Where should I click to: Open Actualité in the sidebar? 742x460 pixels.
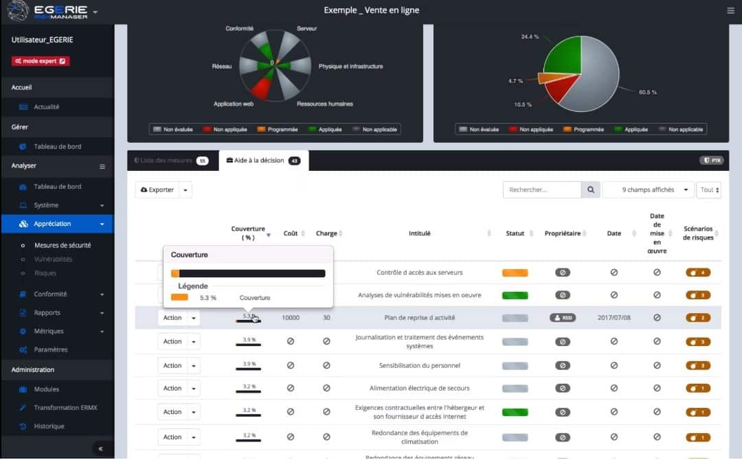(47, 107)
